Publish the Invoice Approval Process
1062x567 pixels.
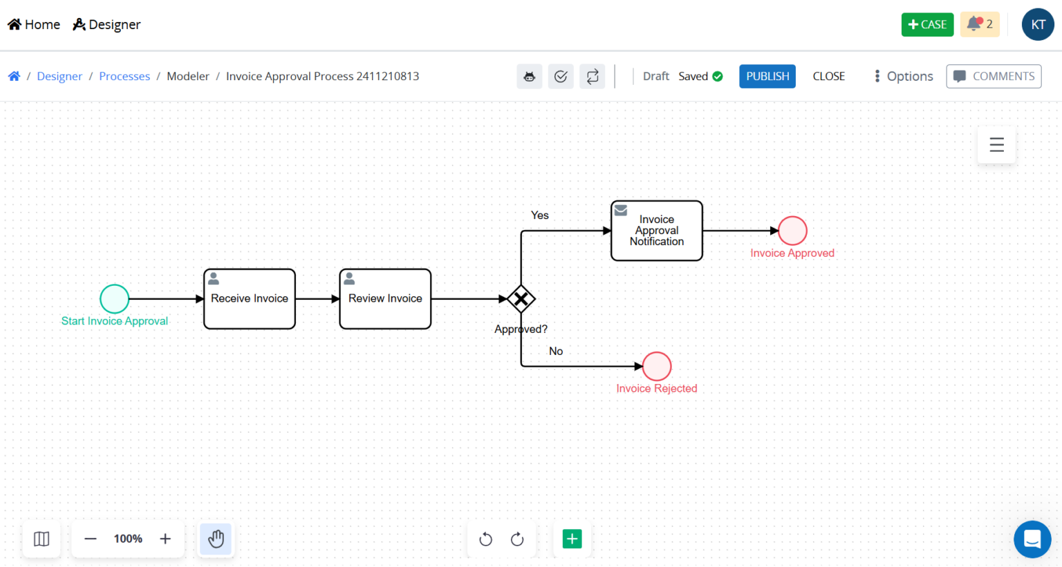click(767, 76)
